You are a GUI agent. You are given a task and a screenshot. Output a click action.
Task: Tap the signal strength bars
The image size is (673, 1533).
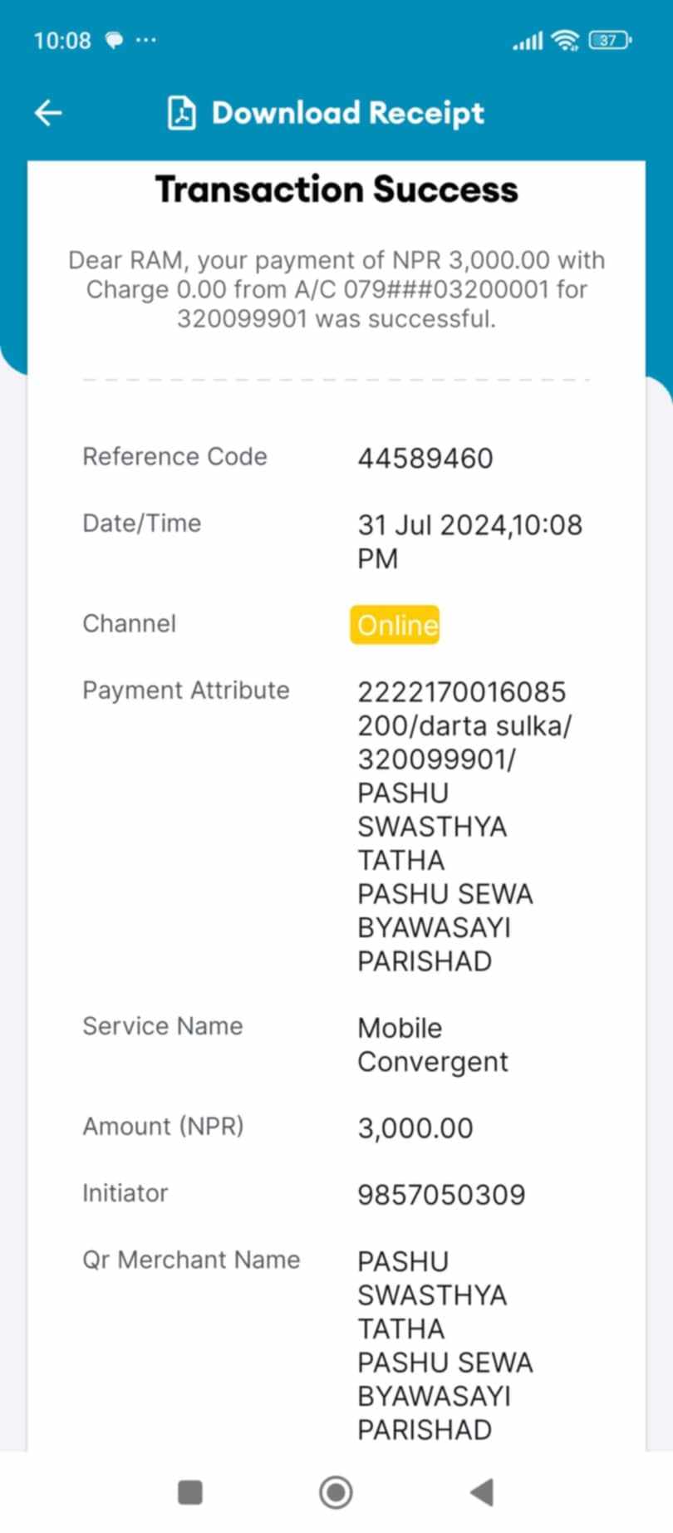click(x=528, y=41)
